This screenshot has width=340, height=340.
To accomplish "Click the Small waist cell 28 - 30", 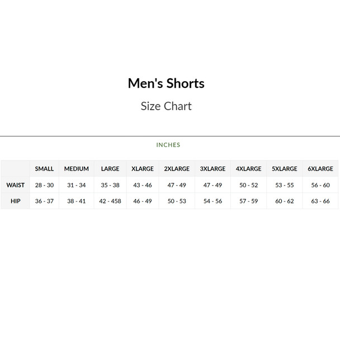I will pyautogui.click(x=44, y=185).
